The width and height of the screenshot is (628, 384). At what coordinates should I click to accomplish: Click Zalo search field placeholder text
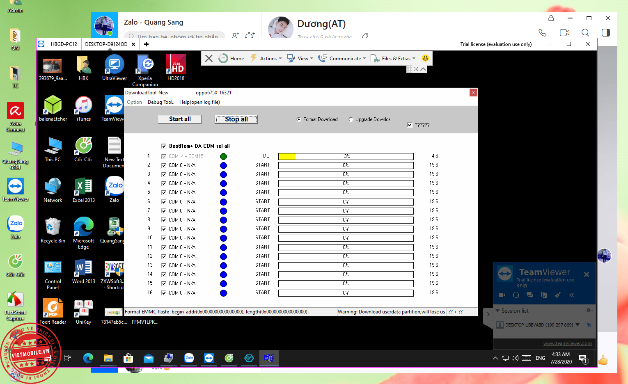click(x=177, y=37)
